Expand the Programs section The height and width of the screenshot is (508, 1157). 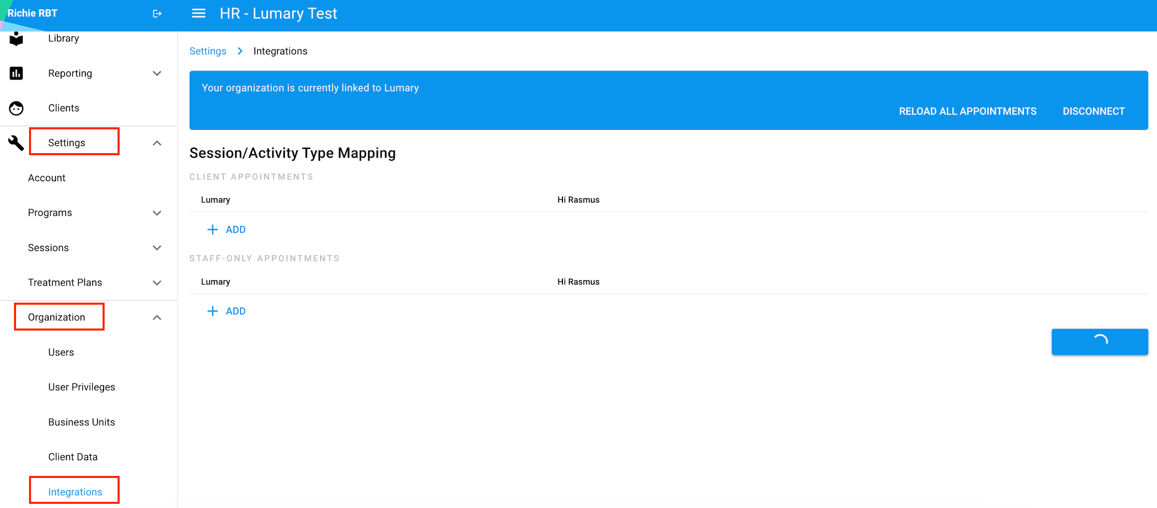(x=157, y=213)
